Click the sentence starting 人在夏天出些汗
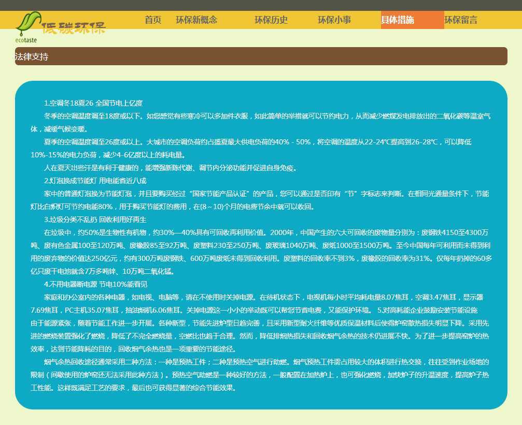 pos(171,168)
